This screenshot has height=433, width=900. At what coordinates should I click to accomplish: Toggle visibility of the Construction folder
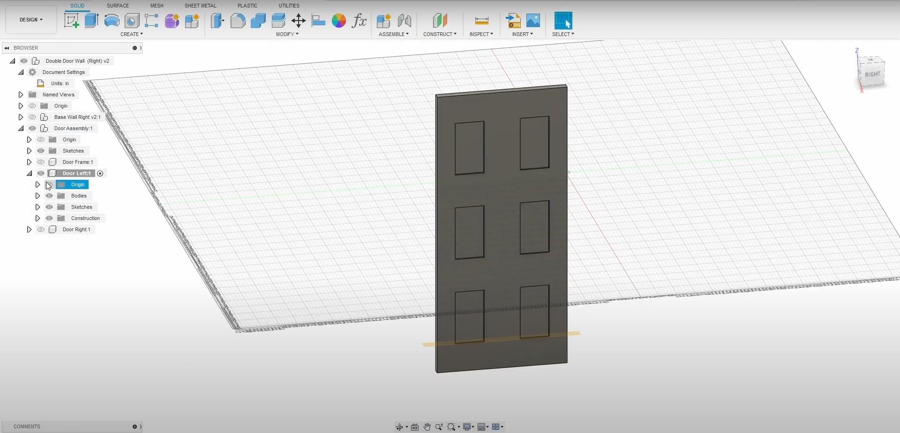pos(49,218)
